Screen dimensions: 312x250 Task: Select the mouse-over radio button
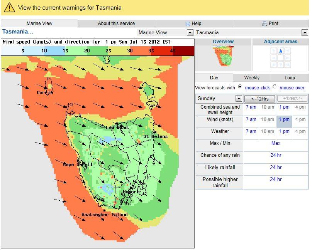(275, 87)
